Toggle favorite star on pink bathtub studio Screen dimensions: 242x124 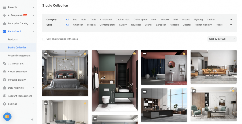[184, 54]
